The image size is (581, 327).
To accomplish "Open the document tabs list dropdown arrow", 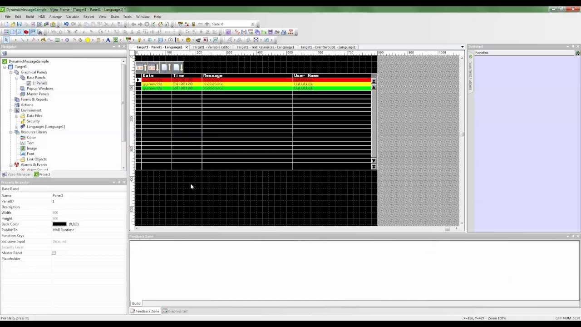I will tap(462, 47).
